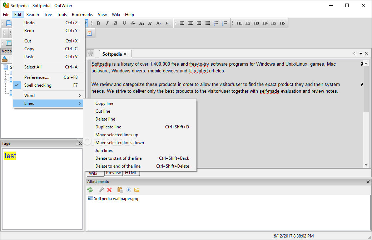372x240 pixels.
Task: Select Delete line in Lines submenu
Action: pos(140,119)
